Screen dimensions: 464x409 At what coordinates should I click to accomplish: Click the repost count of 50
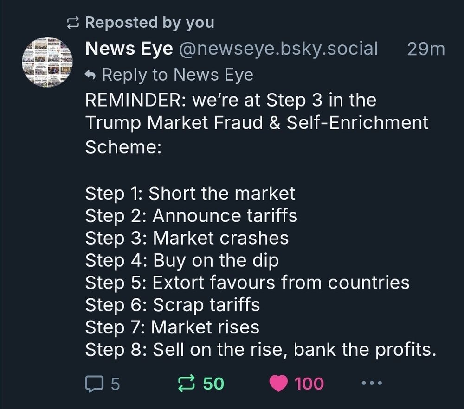(x=213, y=384)
